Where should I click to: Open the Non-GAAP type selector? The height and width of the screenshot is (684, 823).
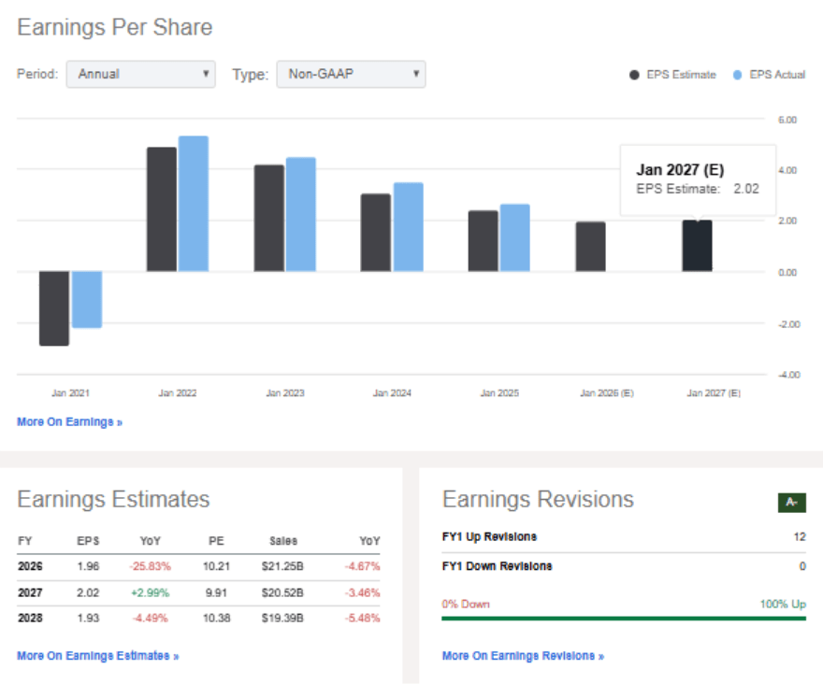pos(351,74)
